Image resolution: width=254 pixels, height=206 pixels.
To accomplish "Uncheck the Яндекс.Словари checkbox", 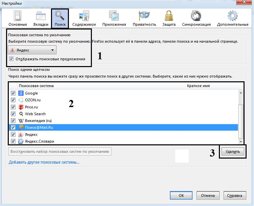I will point(13,141).
